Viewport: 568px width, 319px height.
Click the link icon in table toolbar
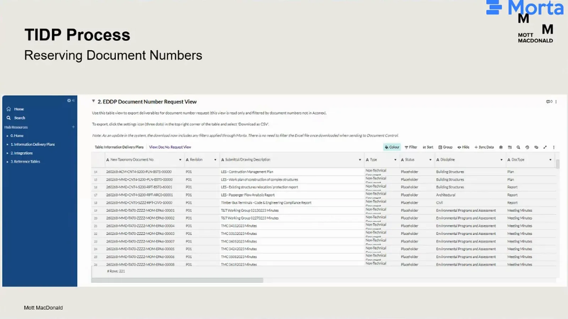coord(536,147)
